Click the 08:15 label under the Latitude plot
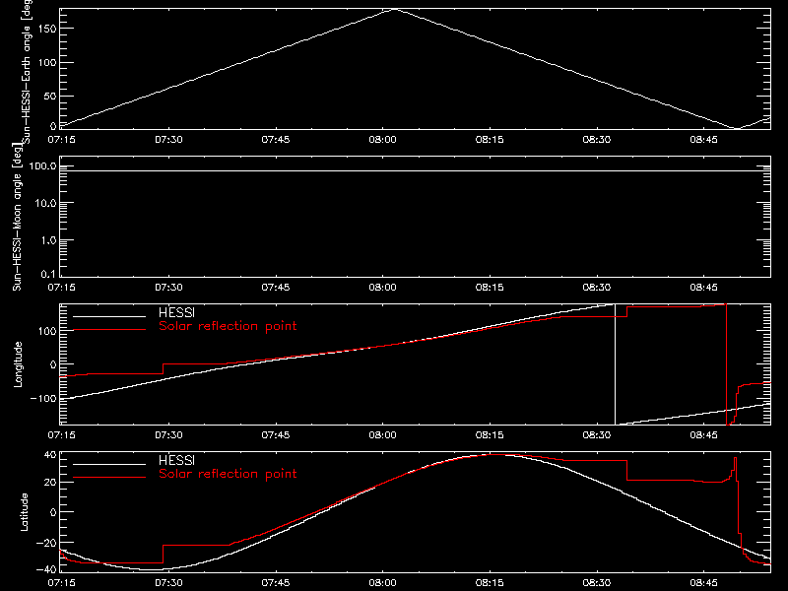Screen dimensions: 788x591 [x=490, y=583]
